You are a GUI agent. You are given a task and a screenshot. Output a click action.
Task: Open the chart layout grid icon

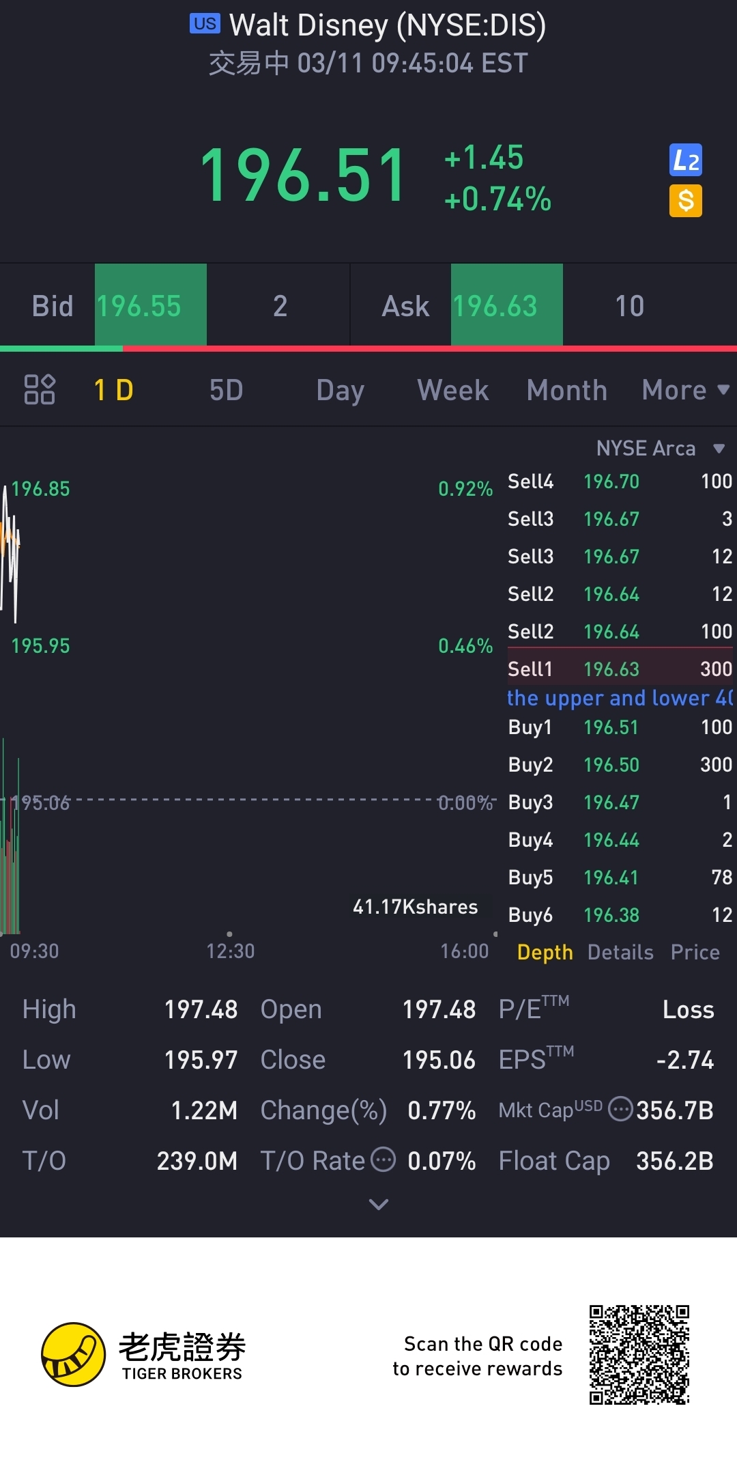pos(40,389)
